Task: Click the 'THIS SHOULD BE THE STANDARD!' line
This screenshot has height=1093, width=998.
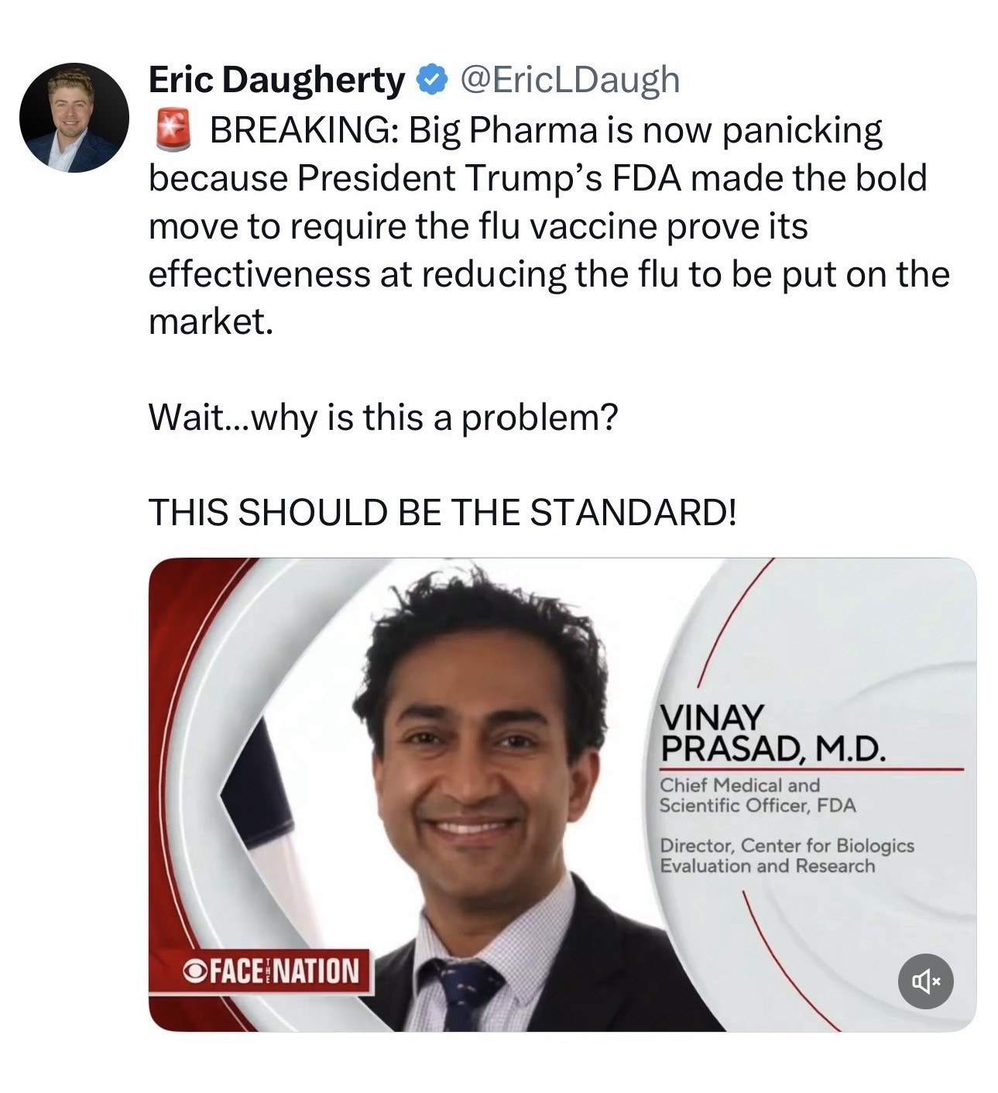Action: click(442, 512)
